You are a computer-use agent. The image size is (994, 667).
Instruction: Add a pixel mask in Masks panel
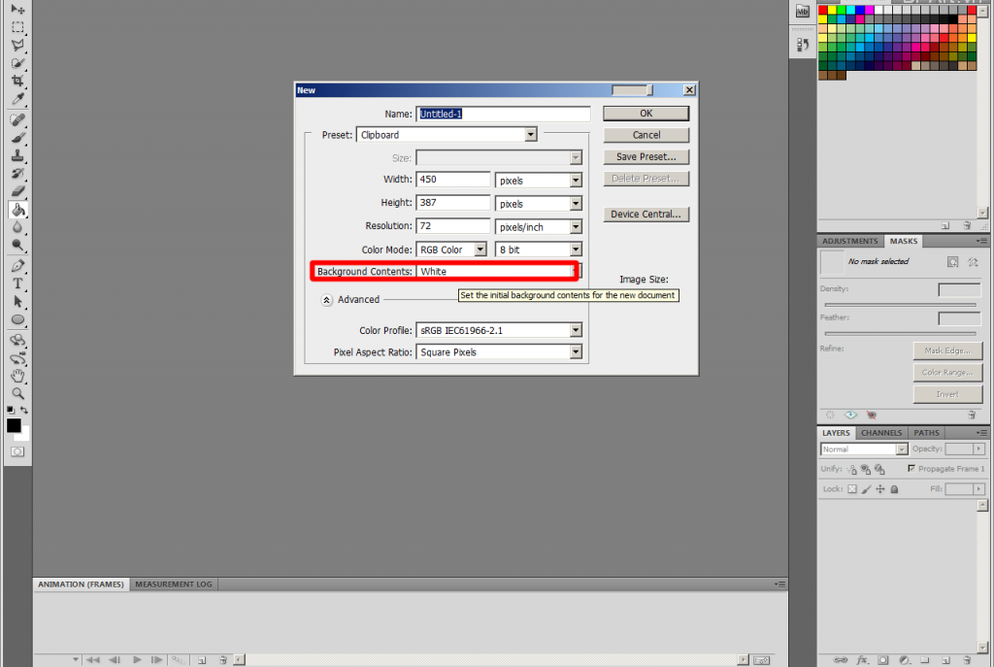[952, 261]
